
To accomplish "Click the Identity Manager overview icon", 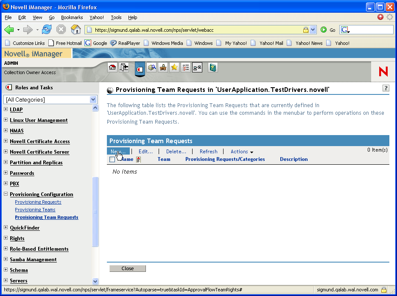I will pos(197,67).
